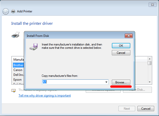The image size is (159, 116).
Task: Close the Install From Disk dialog
Action: [129, 36]
